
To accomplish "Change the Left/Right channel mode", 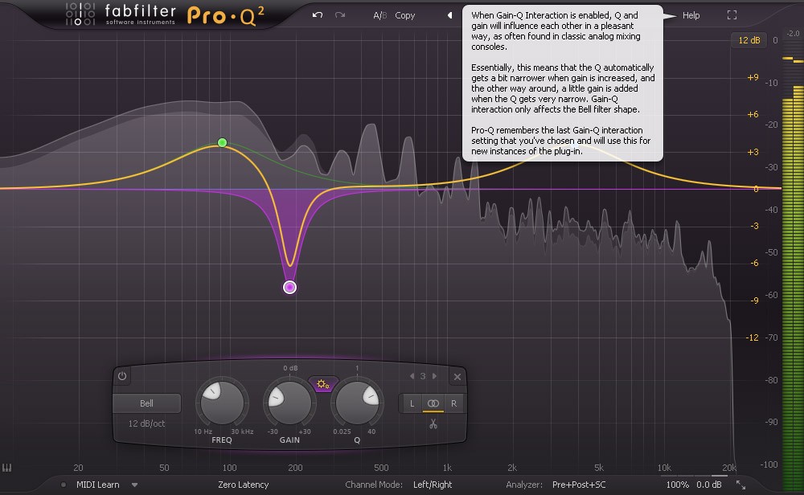I will (433, 485).
